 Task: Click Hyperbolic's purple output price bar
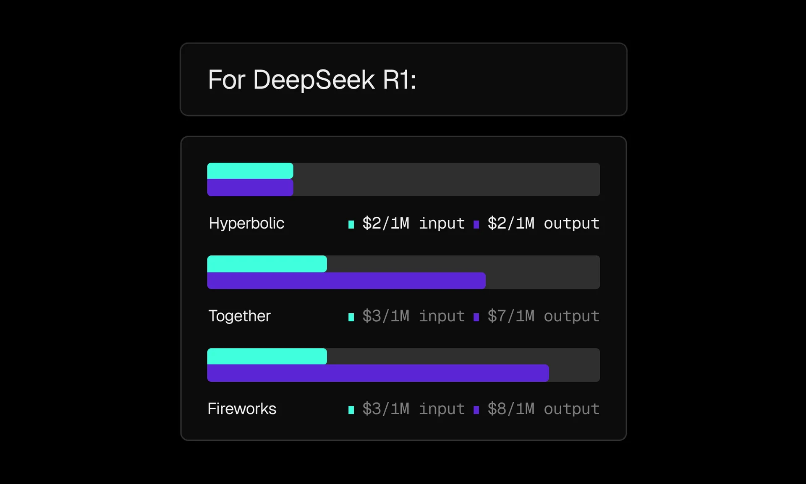point(250,188)
